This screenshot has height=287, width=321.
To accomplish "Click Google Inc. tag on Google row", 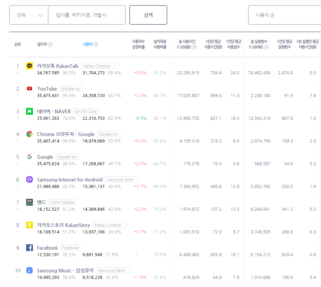I will tap(67, 157).
